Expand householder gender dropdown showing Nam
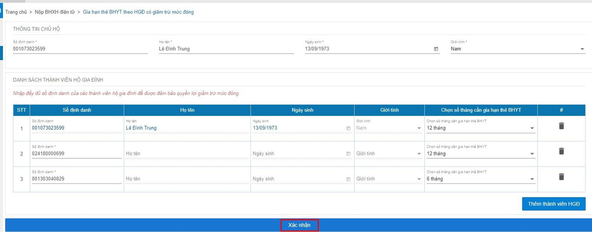Viewport: 592px width, 232px height. coord(582,49)
